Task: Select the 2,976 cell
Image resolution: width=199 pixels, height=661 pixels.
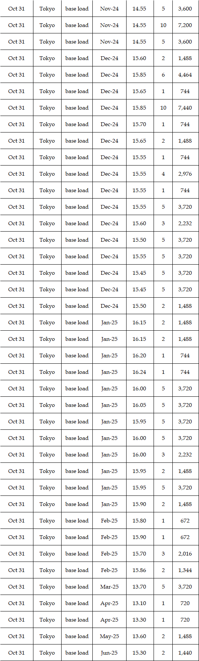Action: click(x=185, y=174)
